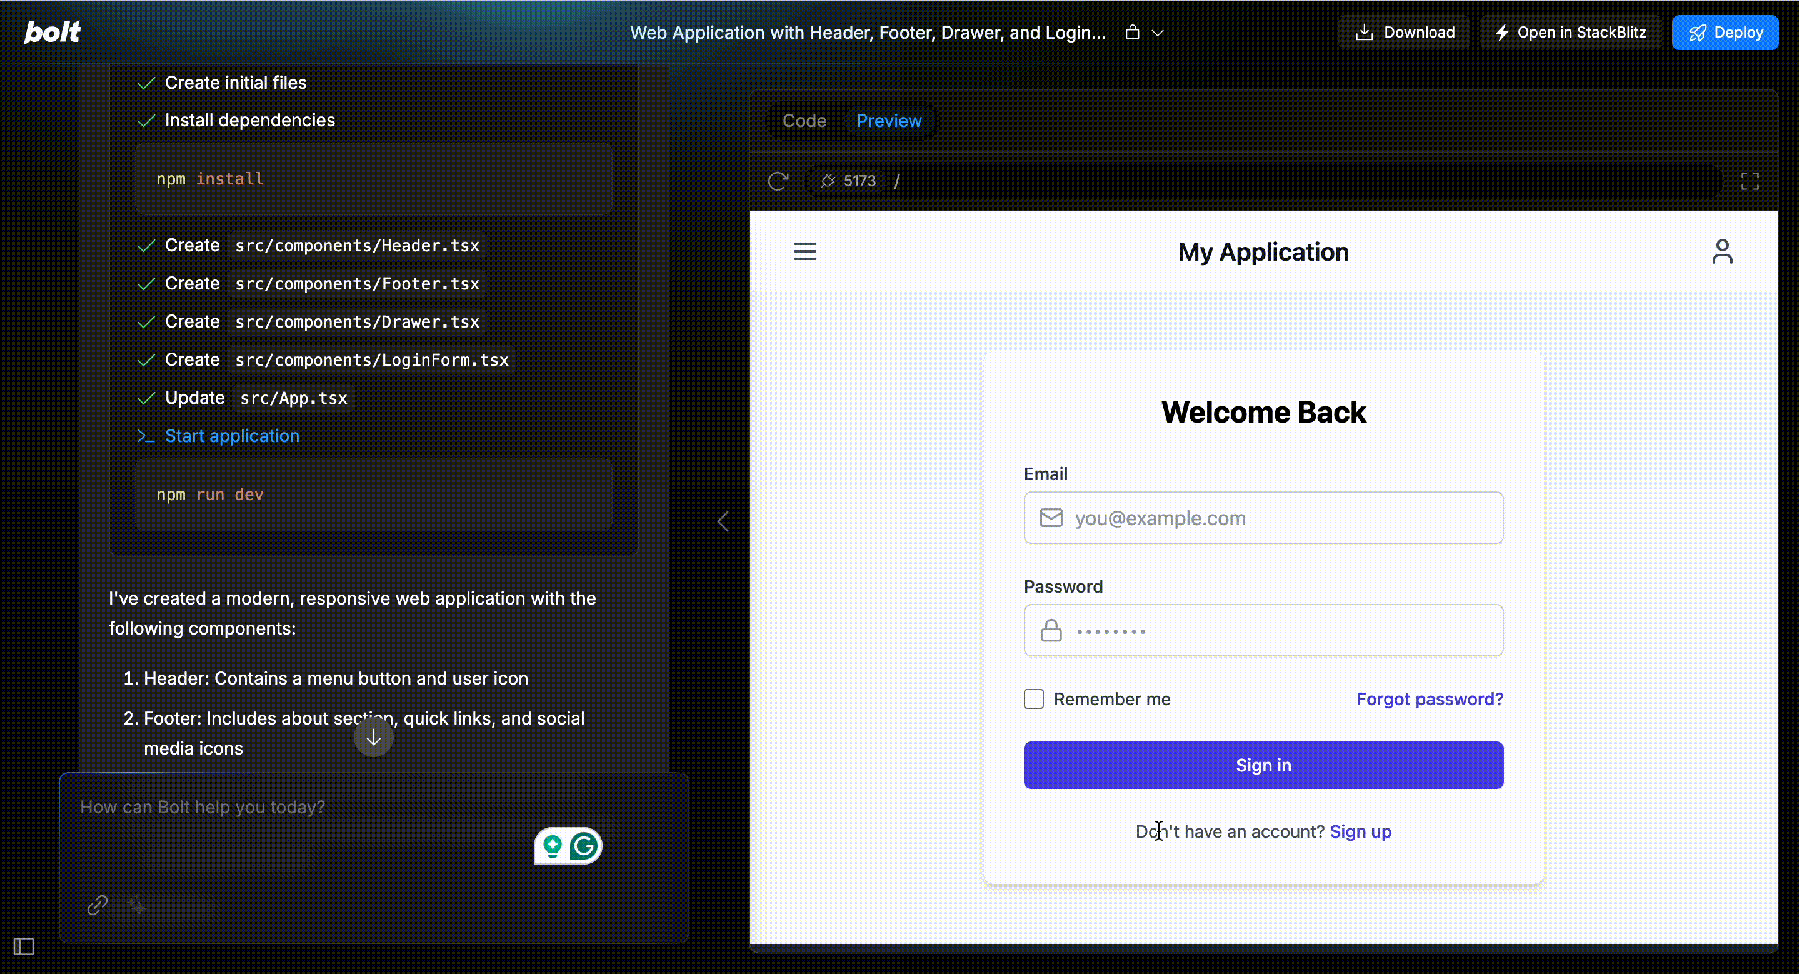The image size is (1799, 974).
Task: Switch to the Code tab
Action: coord(804,121)
